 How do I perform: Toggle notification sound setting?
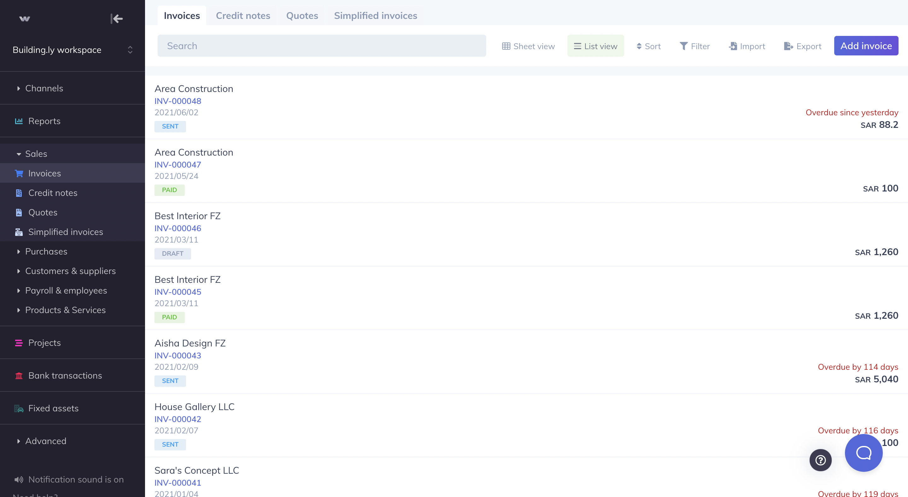click(x=69, y=479)
